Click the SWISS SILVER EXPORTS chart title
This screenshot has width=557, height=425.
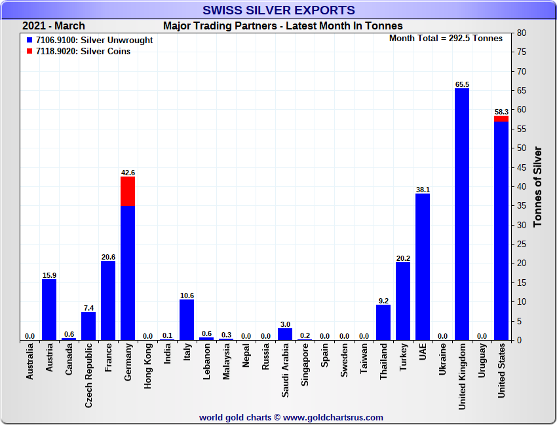click(x=278, y=10)
